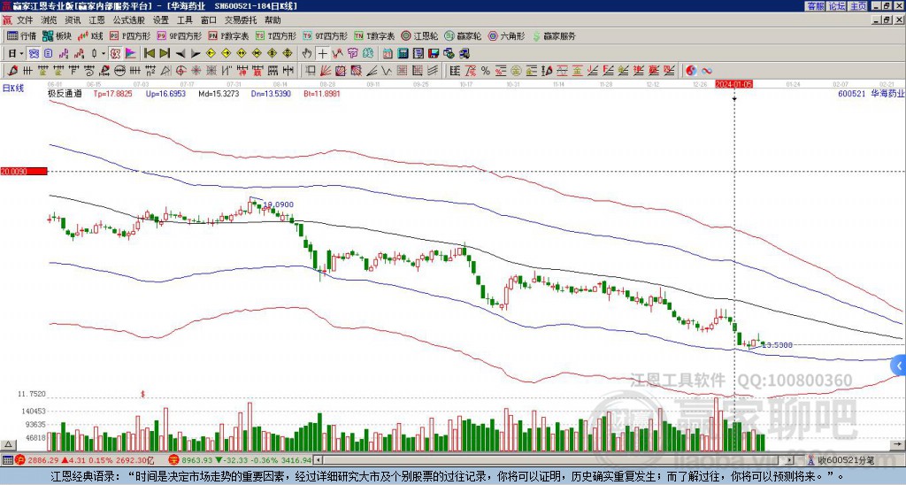Open the 板块 sector view
The width and height of the screenshot is (906, 485).
[x=58, y=35]
